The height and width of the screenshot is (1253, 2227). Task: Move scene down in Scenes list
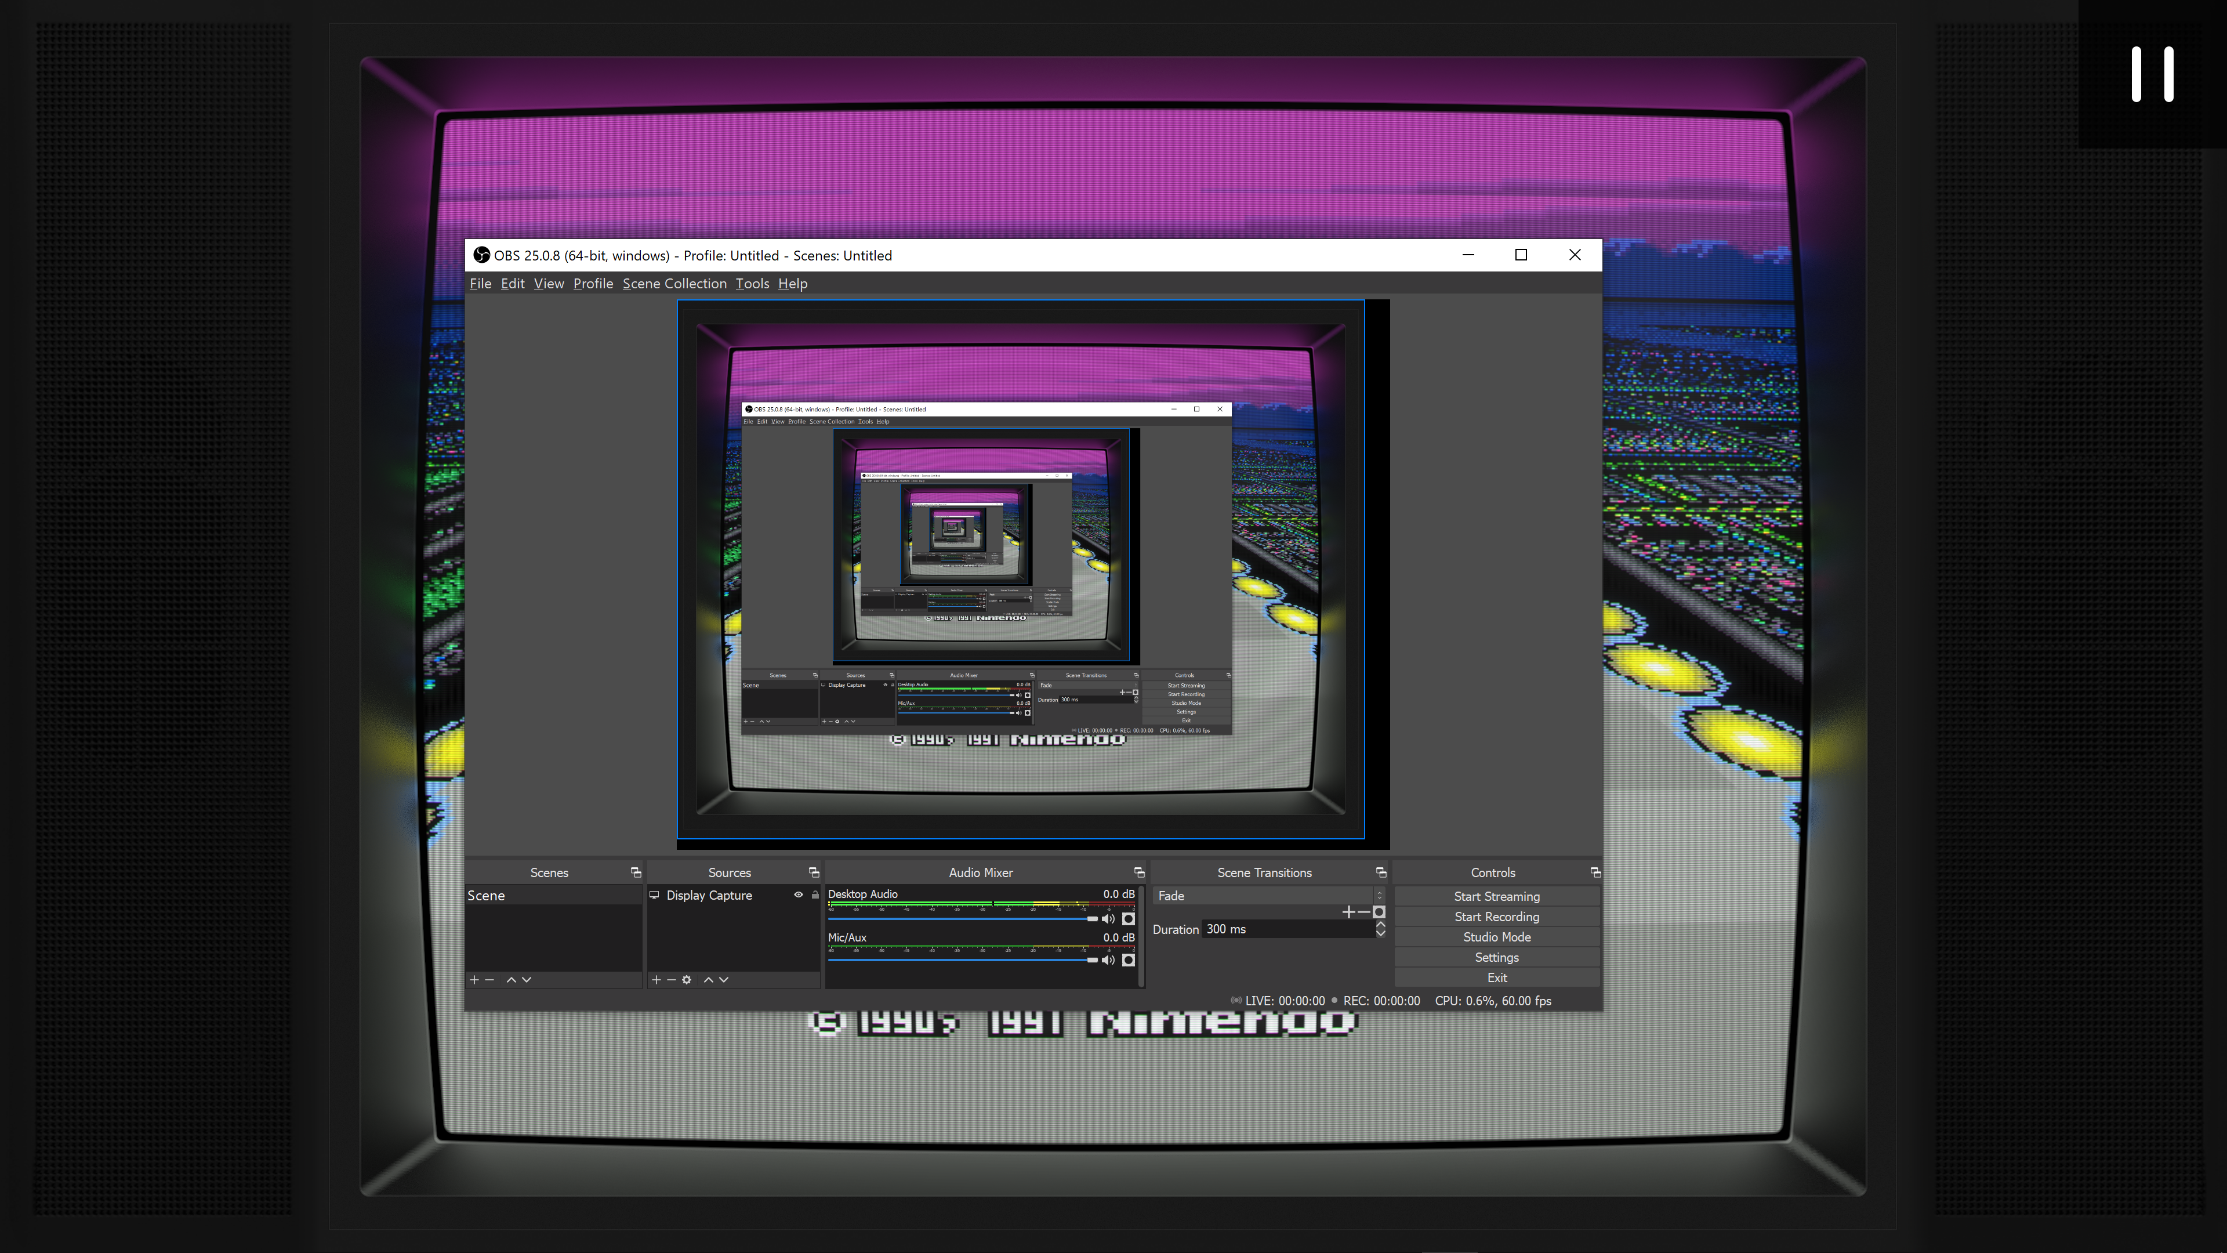pyautogui.click(x=527, y=980)
